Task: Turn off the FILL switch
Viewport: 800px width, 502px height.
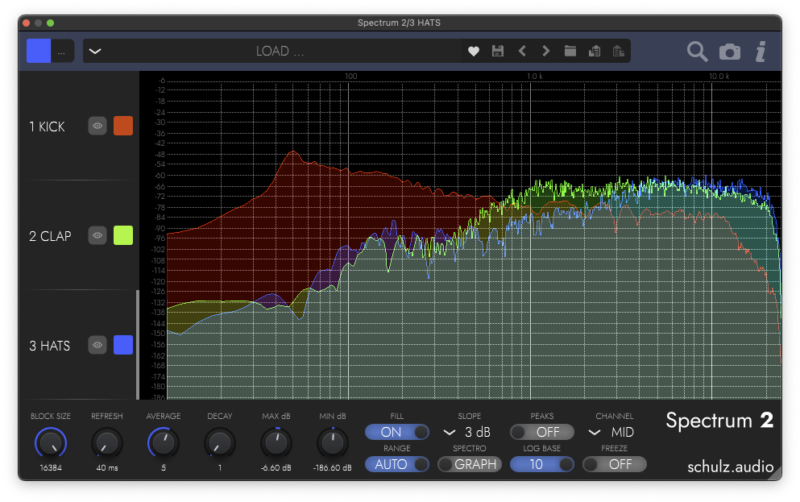Action: coord(397,432)
